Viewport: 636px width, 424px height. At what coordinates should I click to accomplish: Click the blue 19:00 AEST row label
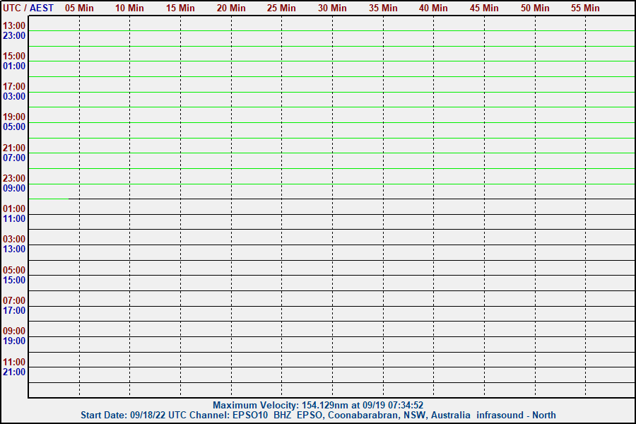click(14, 341)
